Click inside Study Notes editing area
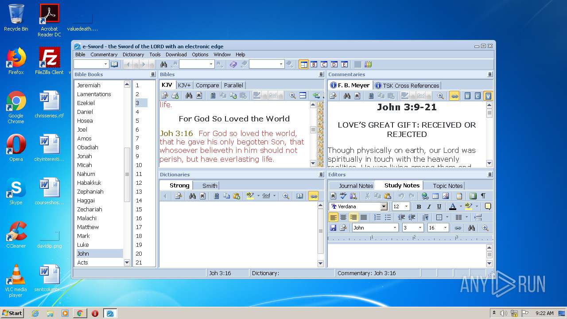The image size is (567, 319). [x=407, y=255]
